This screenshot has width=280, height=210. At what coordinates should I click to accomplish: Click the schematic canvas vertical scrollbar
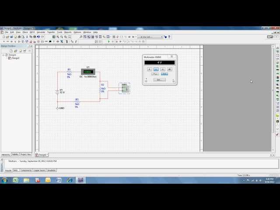(x=273, y=98)
